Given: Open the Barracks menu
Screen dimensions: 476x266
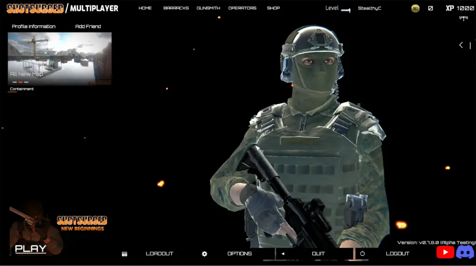Looking at the screenshot, I should 176,8.
